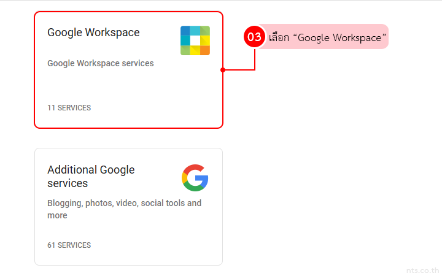
Task: Click the Google G logo icon
Action: point(195,178)
